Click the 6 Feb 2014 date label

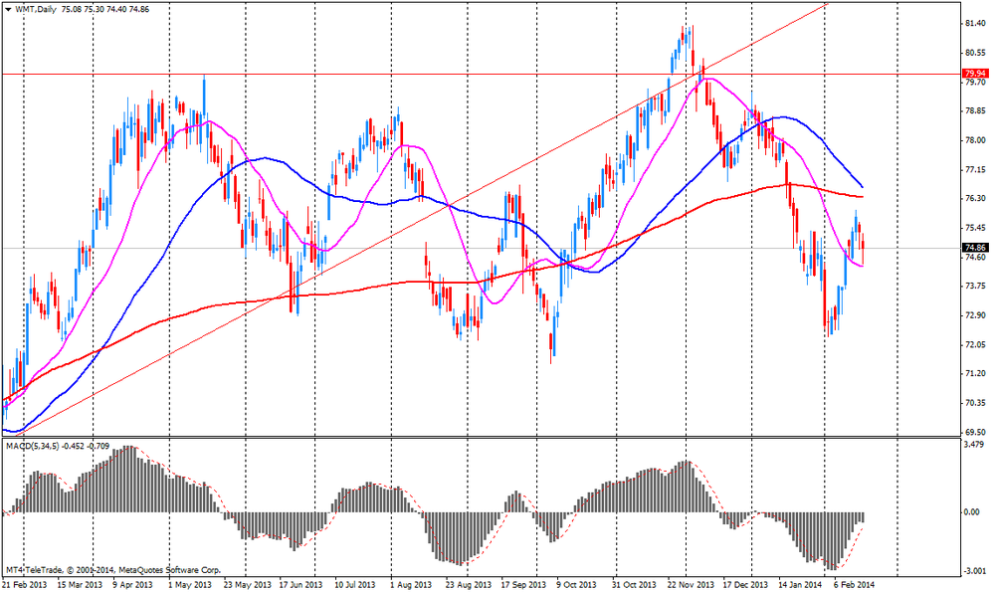pyautogui.click(x=854, y=584)
